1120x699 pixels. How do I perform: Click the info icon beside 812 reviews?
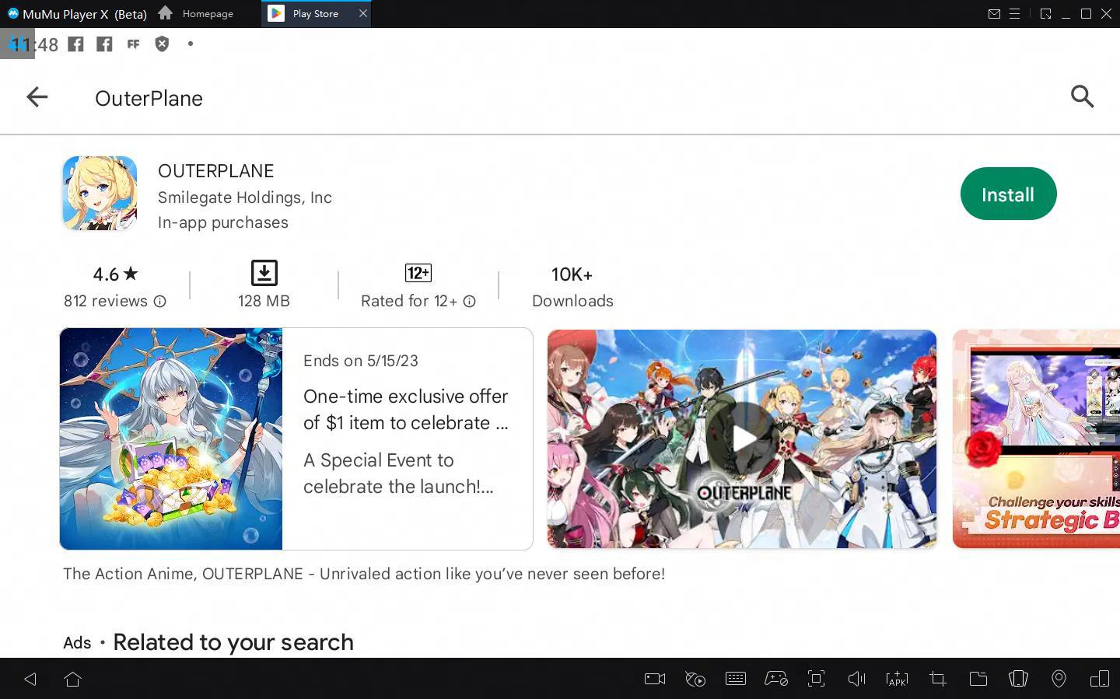point(159,302)
